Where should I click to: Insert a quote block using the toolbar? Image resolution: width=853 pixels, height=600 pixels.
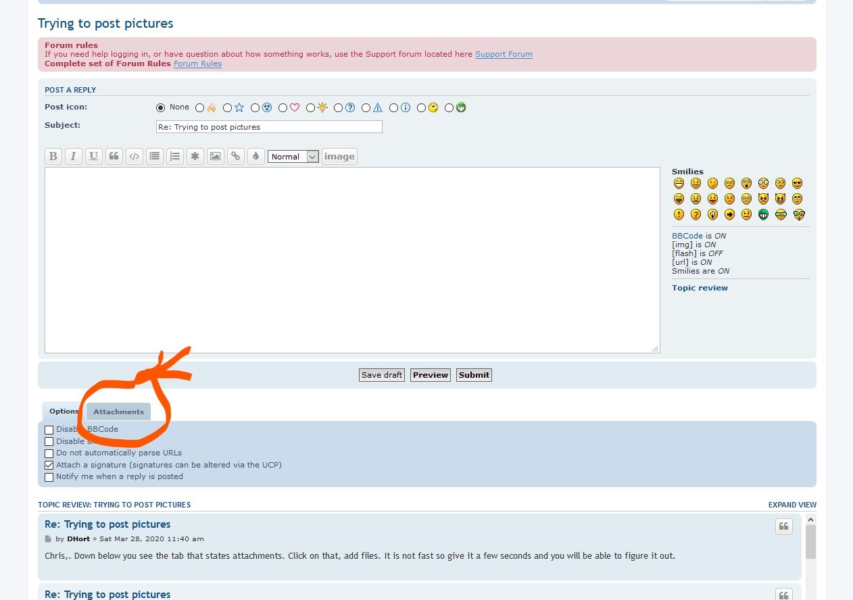tap(114, 156)
